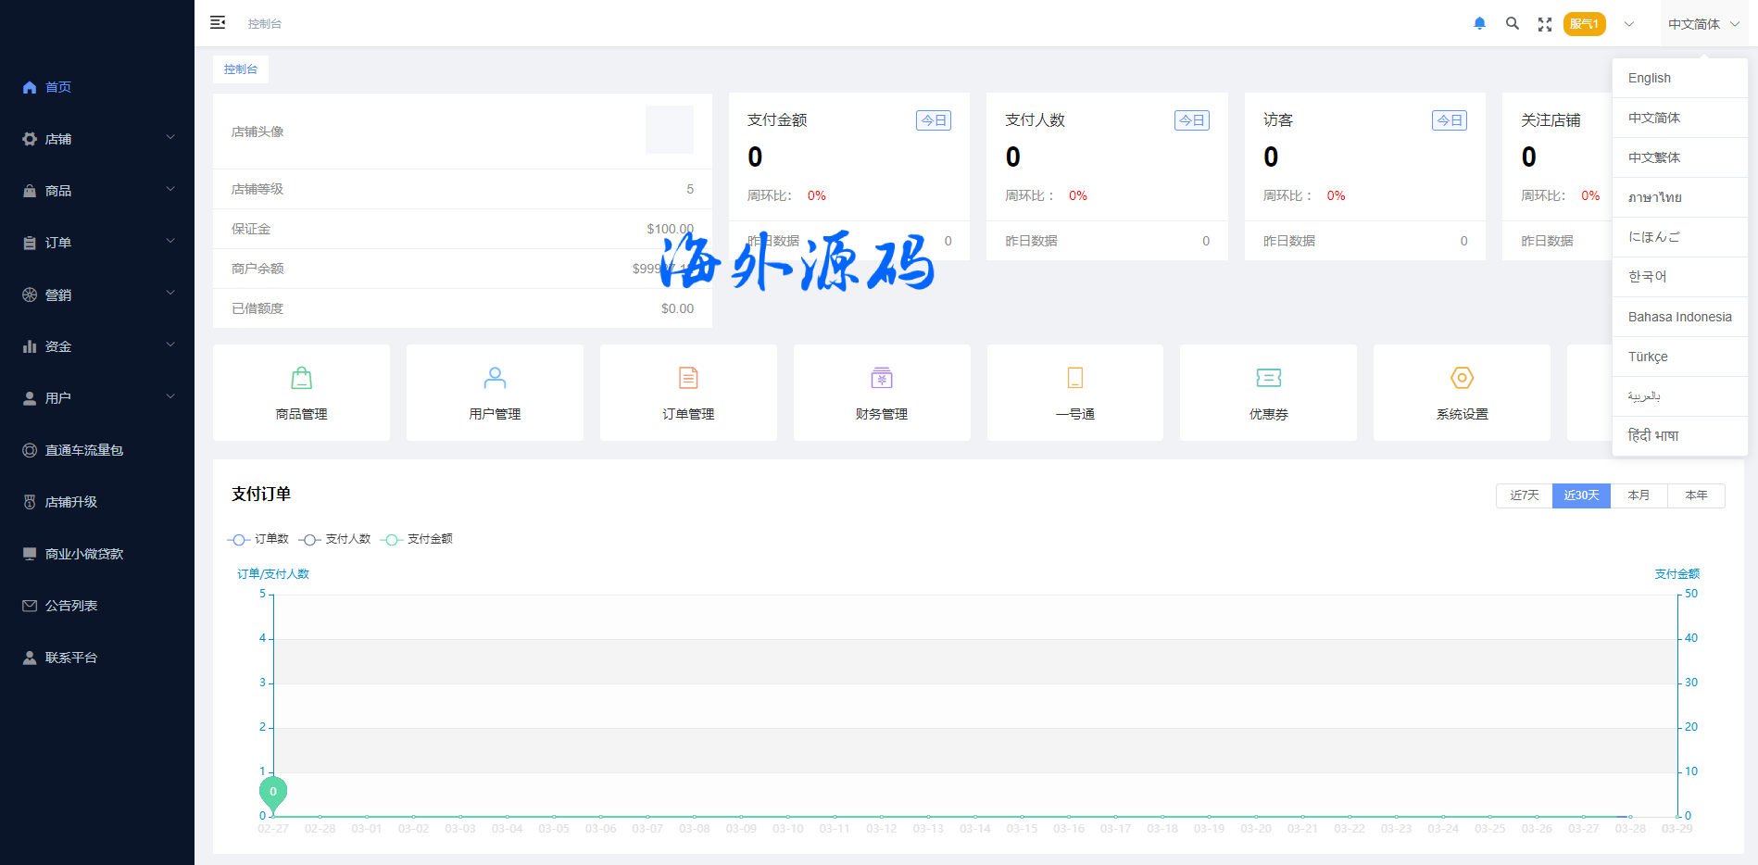Select English from language list

pyautogui.click(x=1650, y=79)
